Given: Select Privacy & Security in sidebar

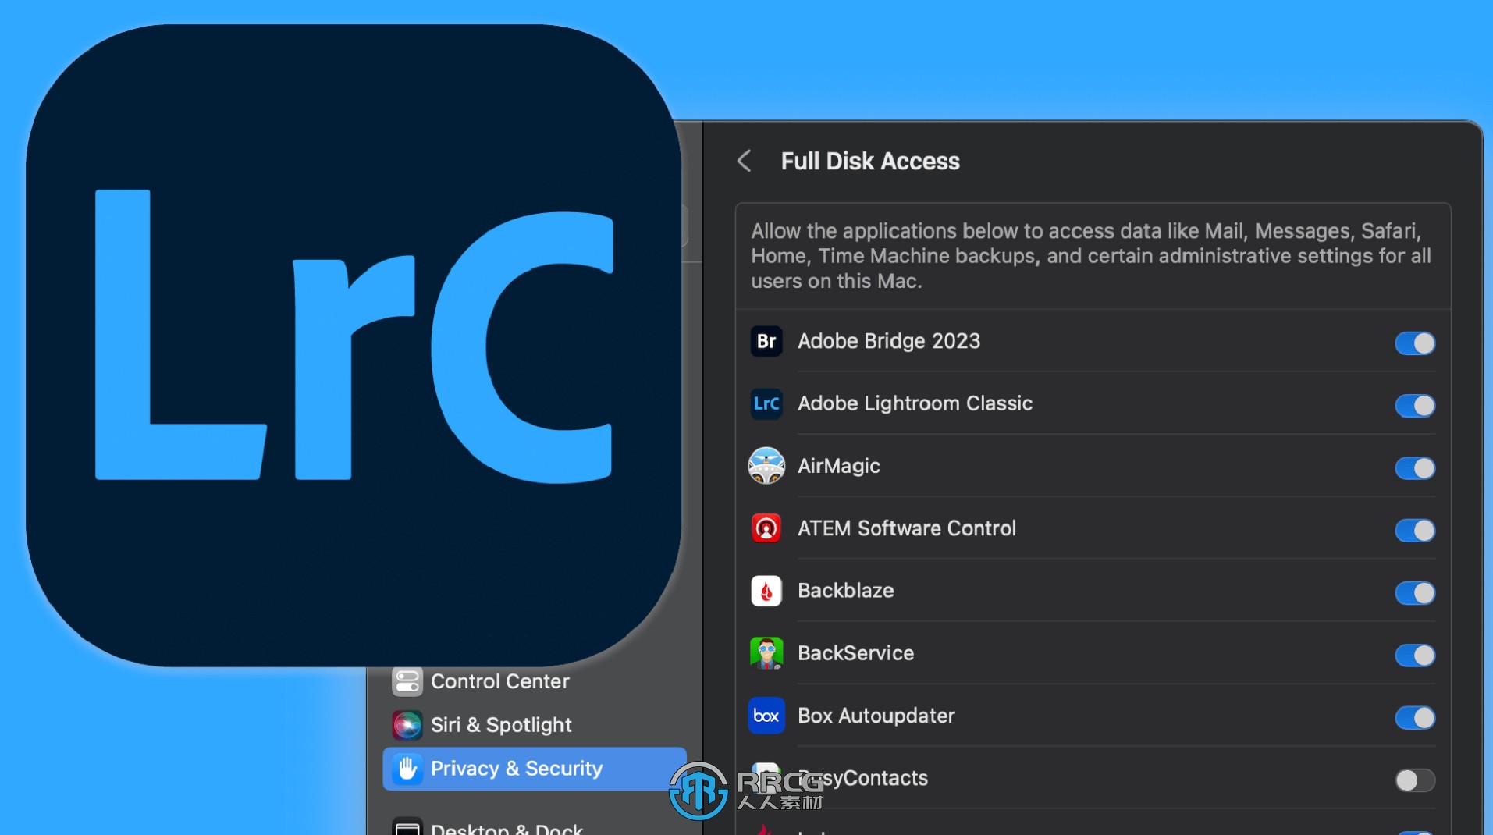Looking at the screenshot, I should pos(535,769).
